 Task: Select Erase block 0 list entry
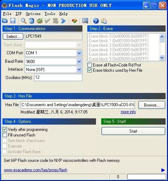(119, 36)
